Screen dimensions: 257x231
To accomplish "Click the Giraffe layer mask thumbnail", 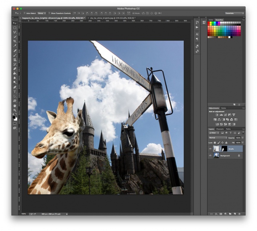I will 224,149.
